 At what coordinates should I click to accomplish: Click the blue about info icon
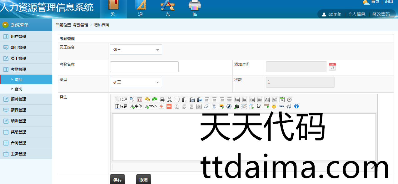pos(296,106)
